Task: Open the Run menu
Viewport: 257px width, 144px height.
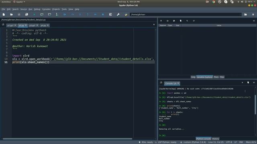Action: point(31,9)
